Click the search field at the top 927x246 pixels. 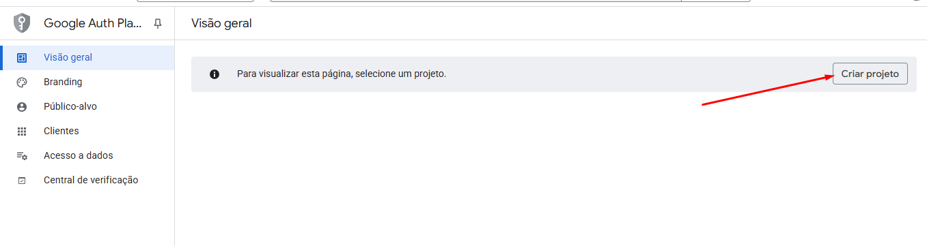coord(475,1)
